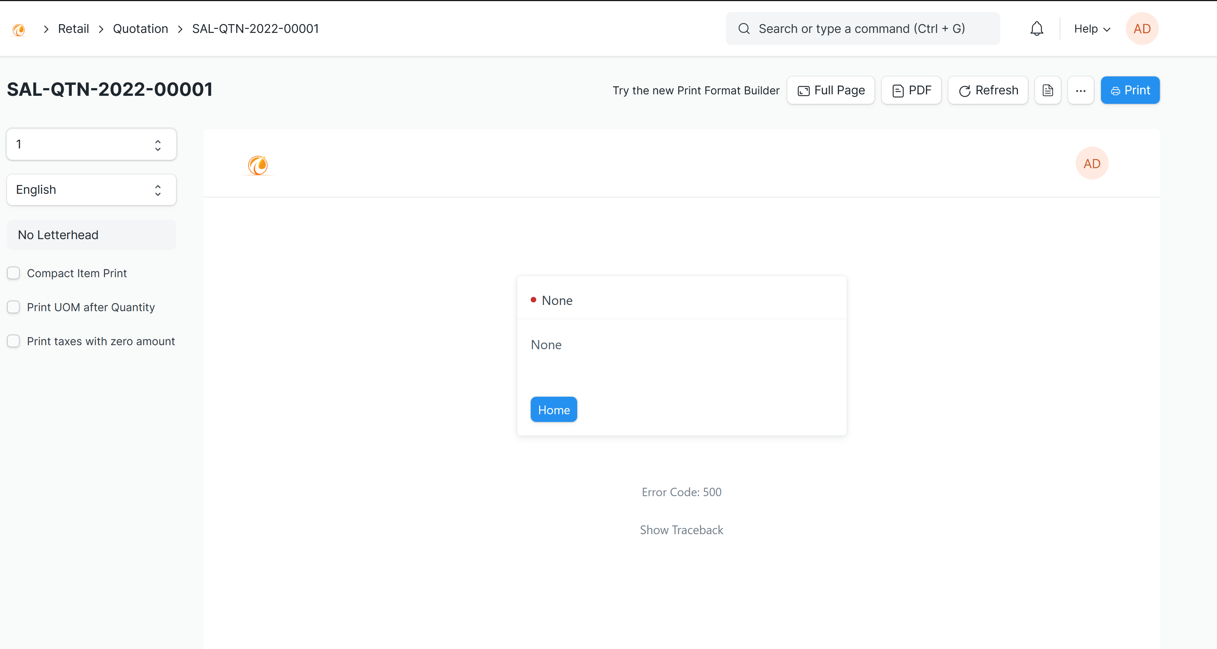Click the Refresh preview icon
Viewport: 1217px width, 649px height.
[x=965, y=91]
